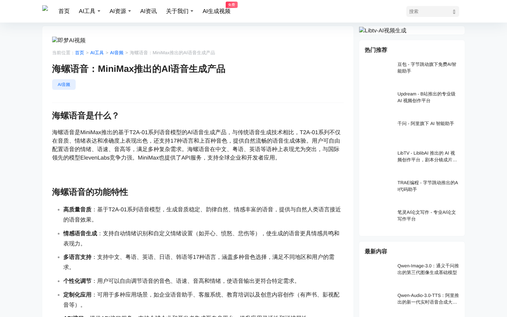Open the 首页 navigation item

[x=64, y=11]
